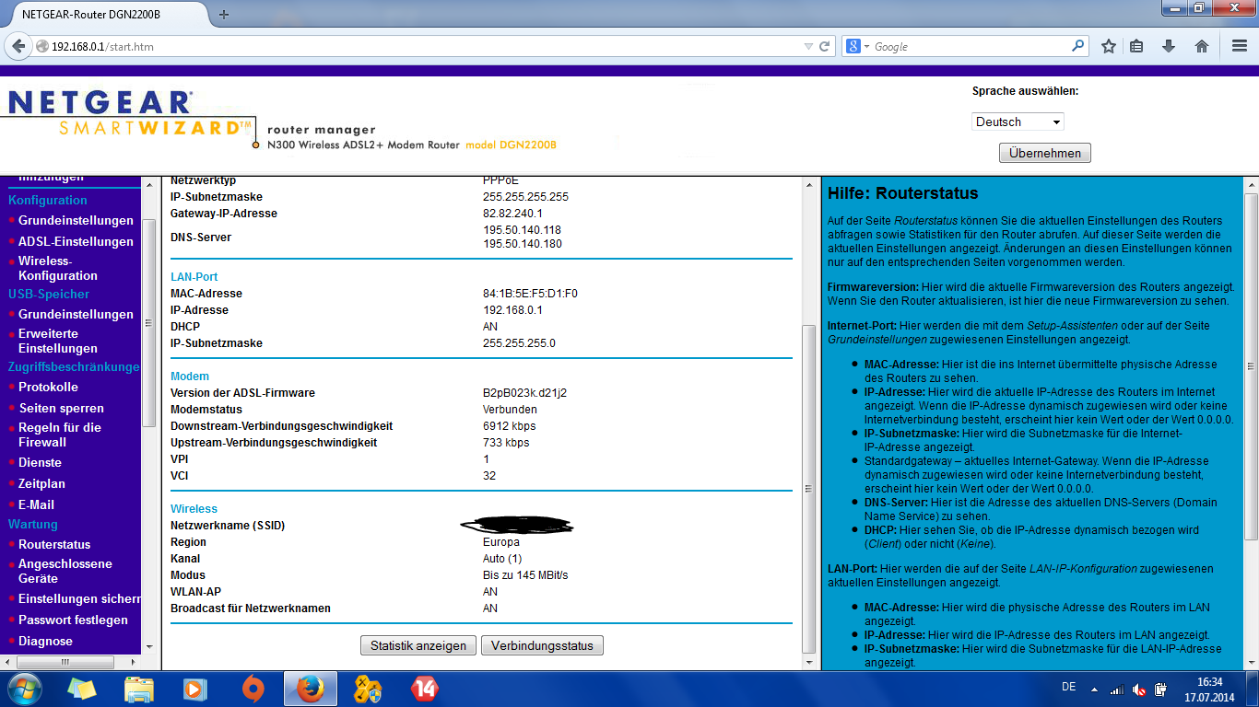Click the Übernehmen button
This screenshot has width=1259, height=707.
click(x=1045, y=153)
